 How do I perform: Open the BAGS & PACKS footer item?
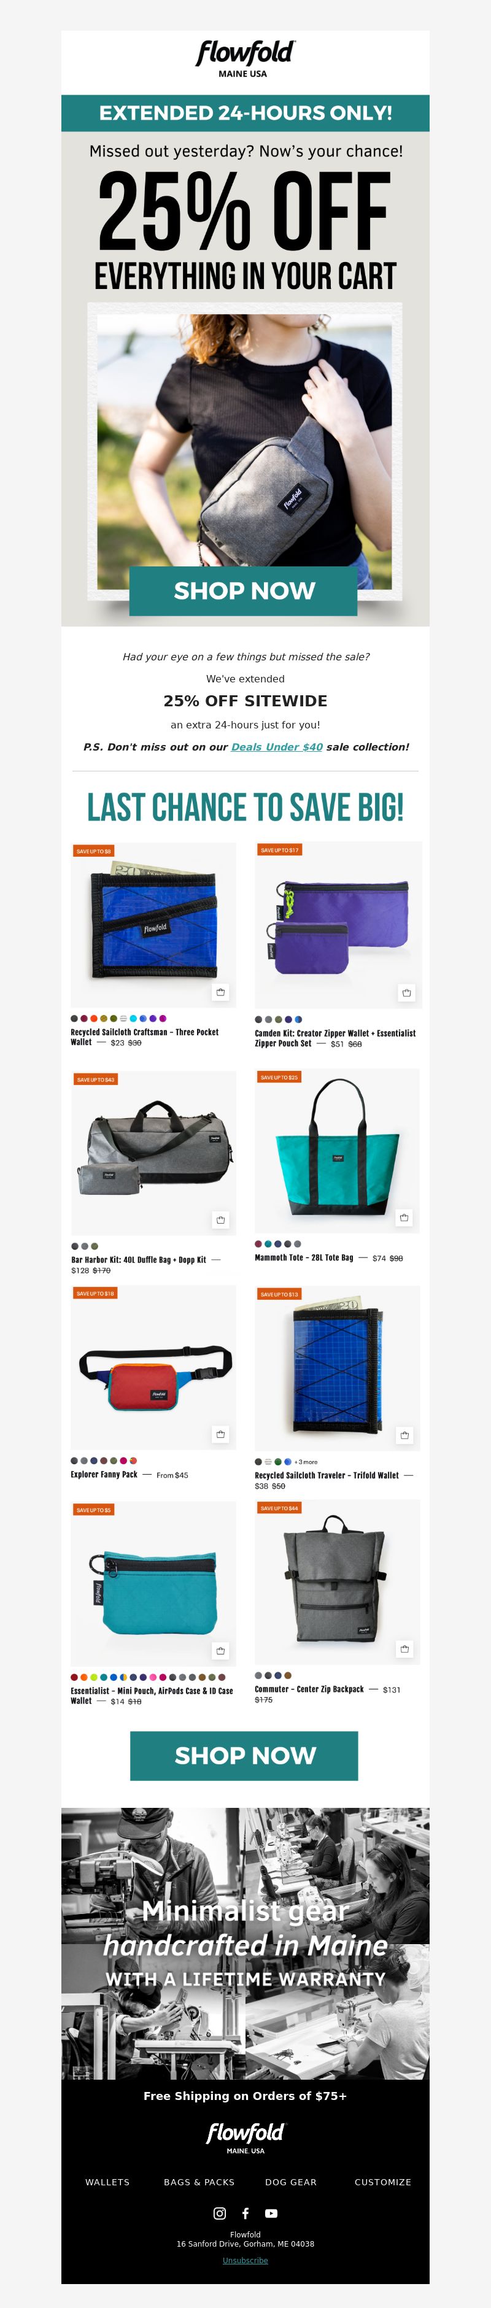tap(199, 2182)
